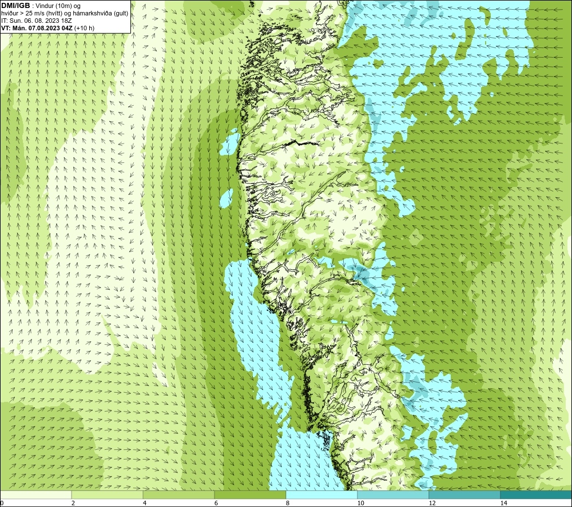
Task: Click the "8" label on the color scale
Action: [x=288, y=503]
